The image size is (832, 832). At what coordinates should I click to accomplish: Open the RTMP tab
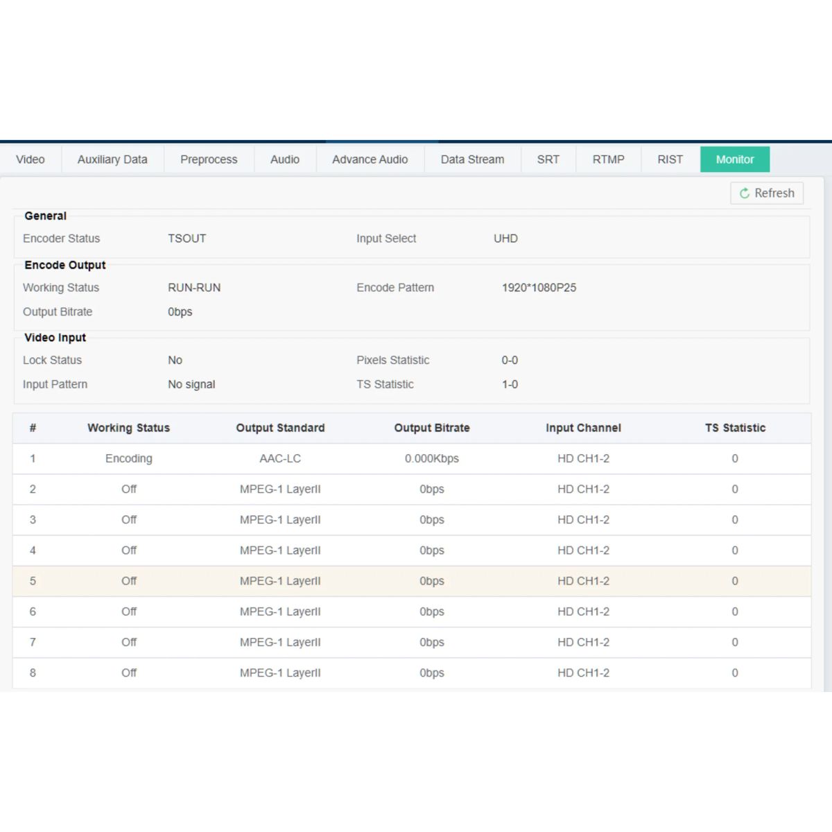[608, 159]
